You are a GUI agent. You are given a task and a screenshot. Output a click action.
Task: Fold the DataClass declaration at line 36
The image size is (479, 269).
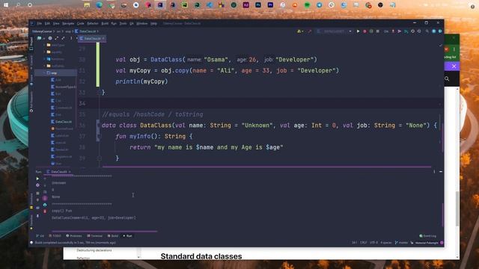point(98,126)
